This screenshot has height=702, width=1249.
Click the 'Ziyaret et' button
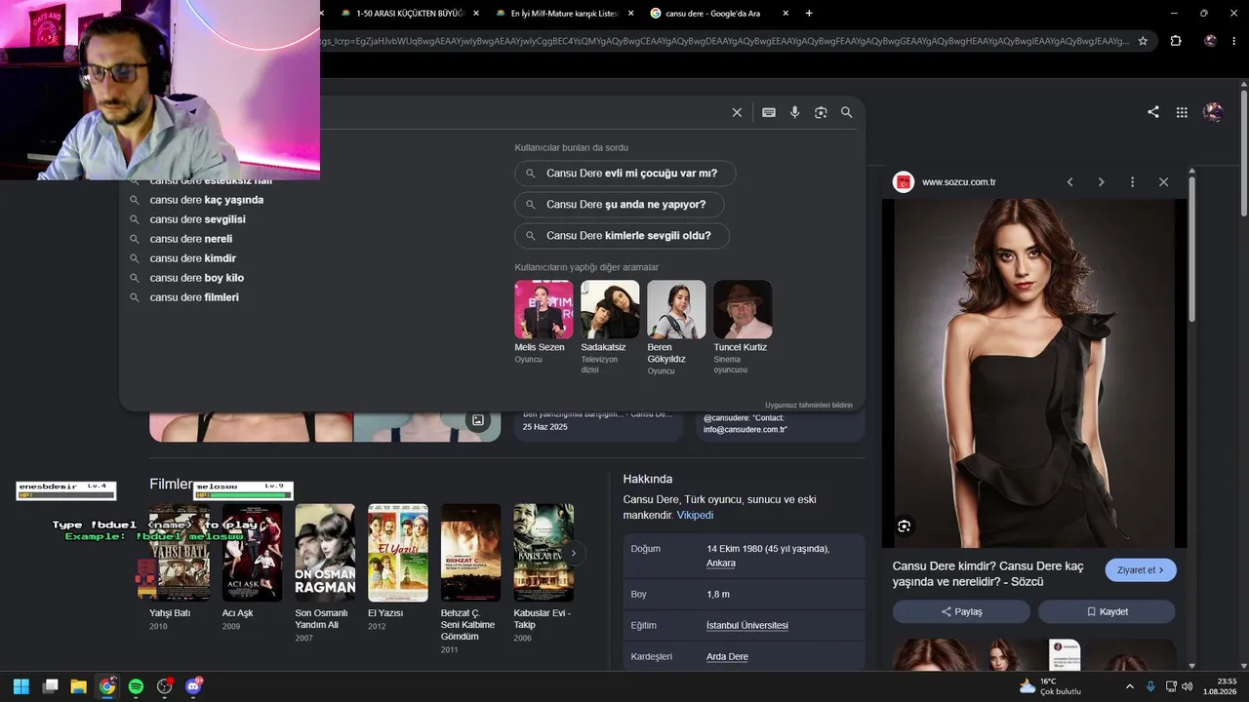1141,570
